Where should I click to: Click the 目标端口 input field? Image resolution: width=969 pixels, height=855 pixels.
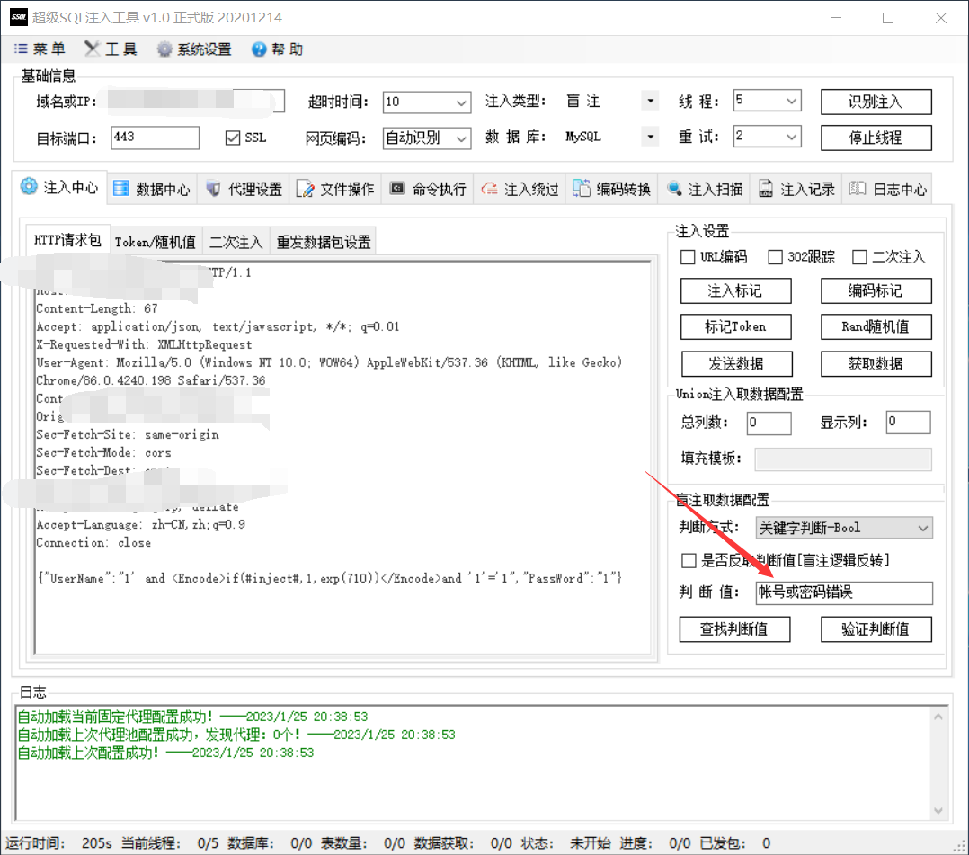(x=156, y=138)
